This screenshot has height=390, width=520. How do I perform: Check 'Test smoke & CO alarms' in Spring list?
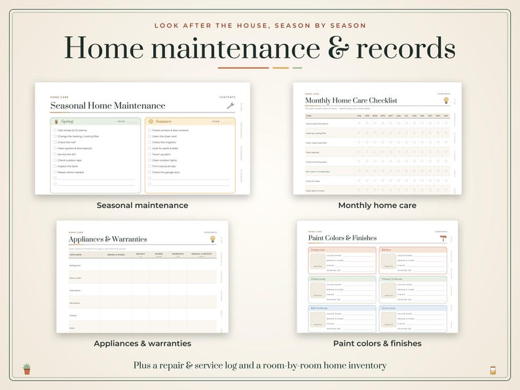[55, 131]
